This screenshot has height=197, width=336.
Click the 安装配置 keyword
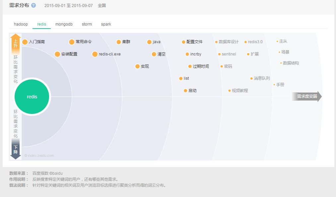point(66,54)
